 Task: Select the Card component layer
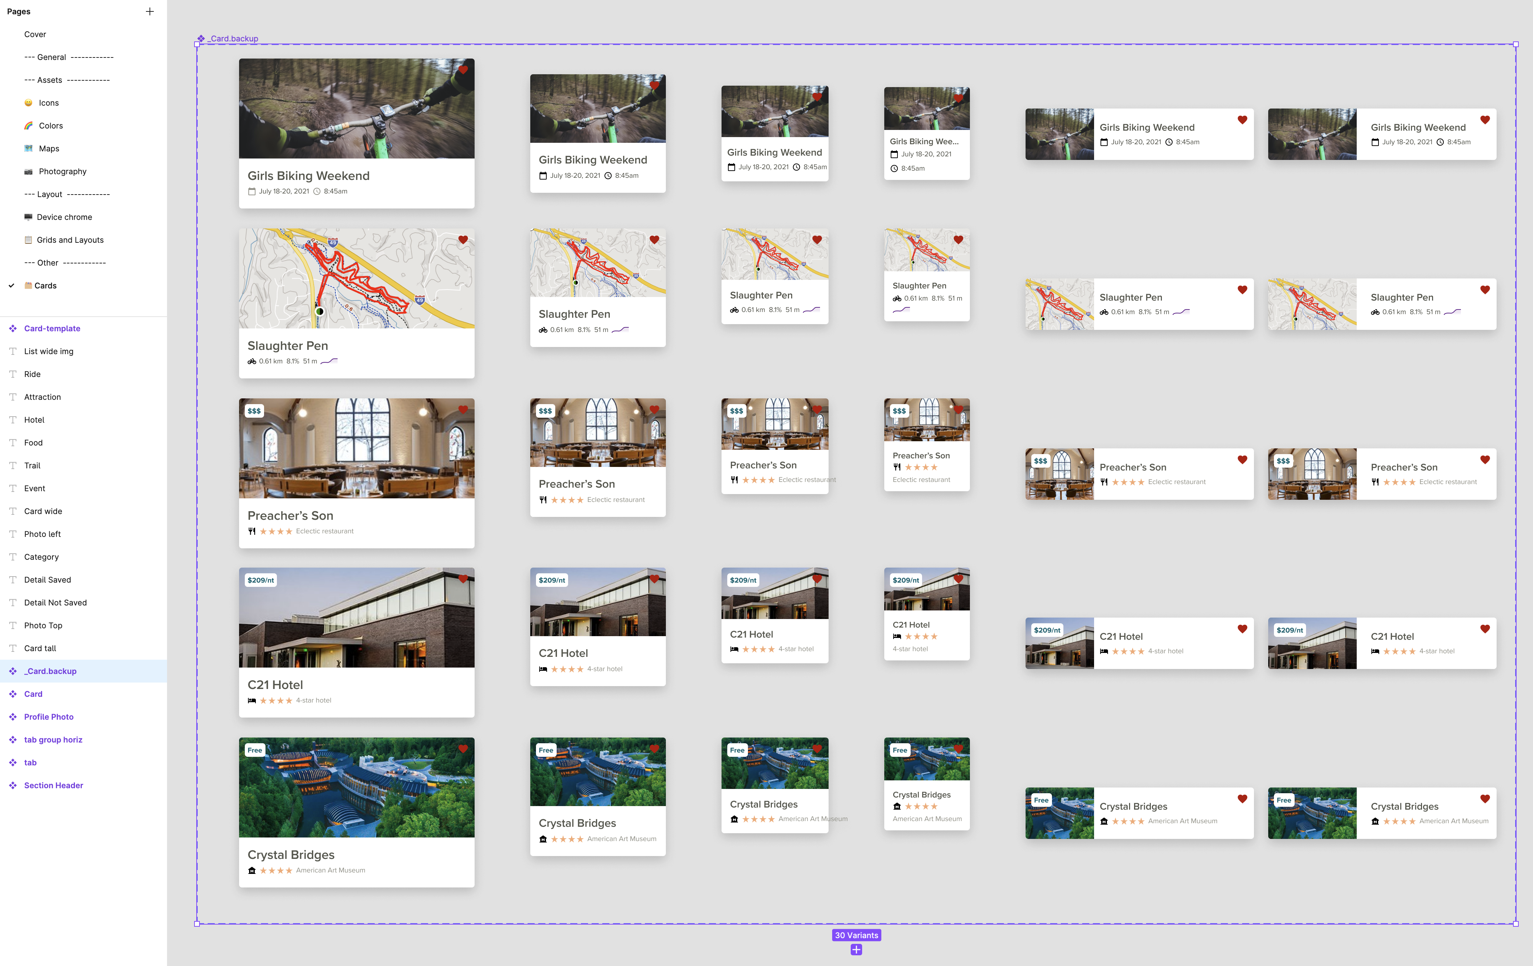[33, 694]
